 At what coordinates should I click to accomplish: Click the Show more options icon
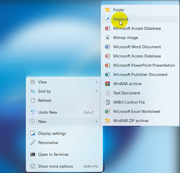33,166
